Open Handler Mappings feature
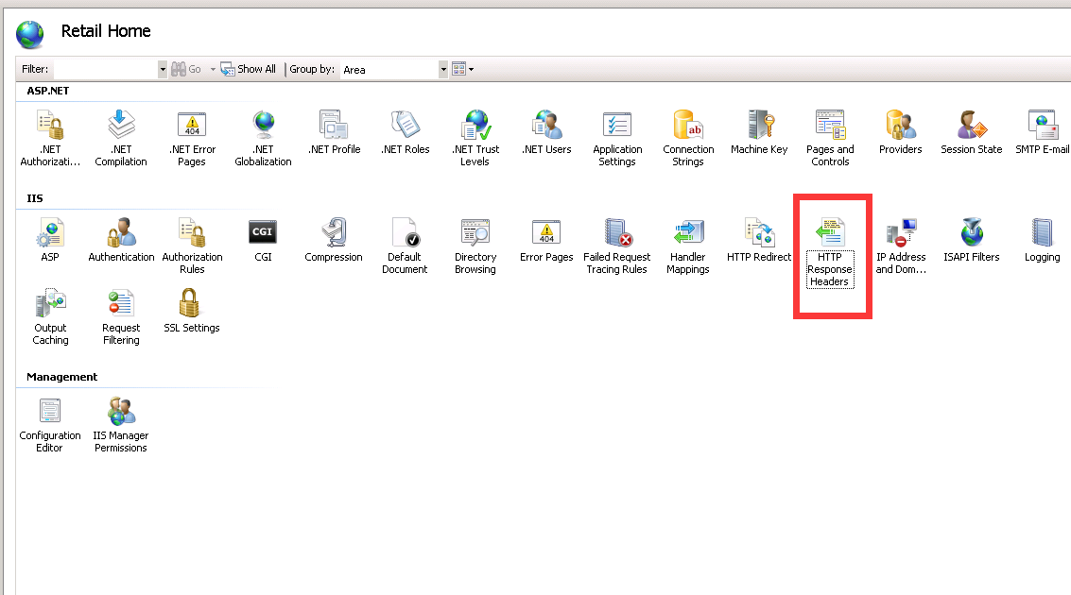The height and width of the screenshot is (595, 1071). click(x=688, y=246)
